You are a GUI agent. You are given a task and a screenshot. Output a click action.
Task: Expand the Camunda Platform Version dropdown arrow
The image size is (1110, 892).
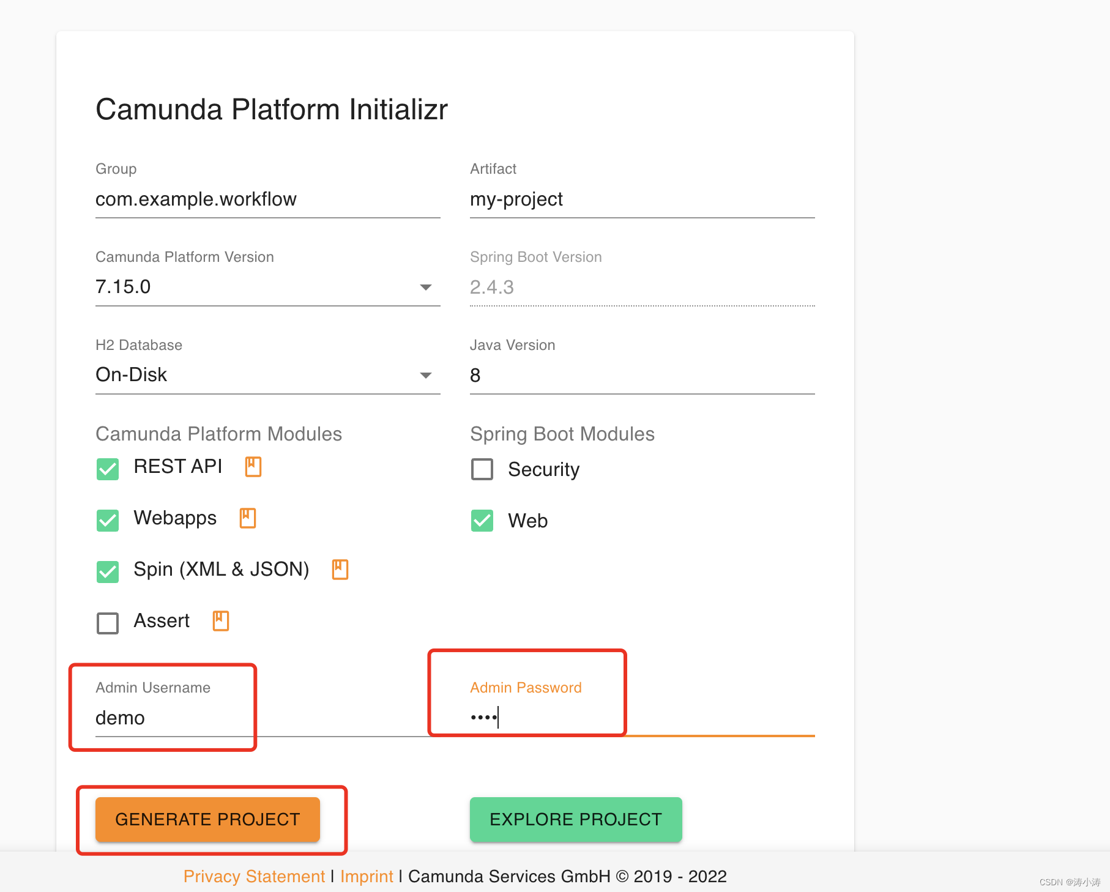[426, 287]
